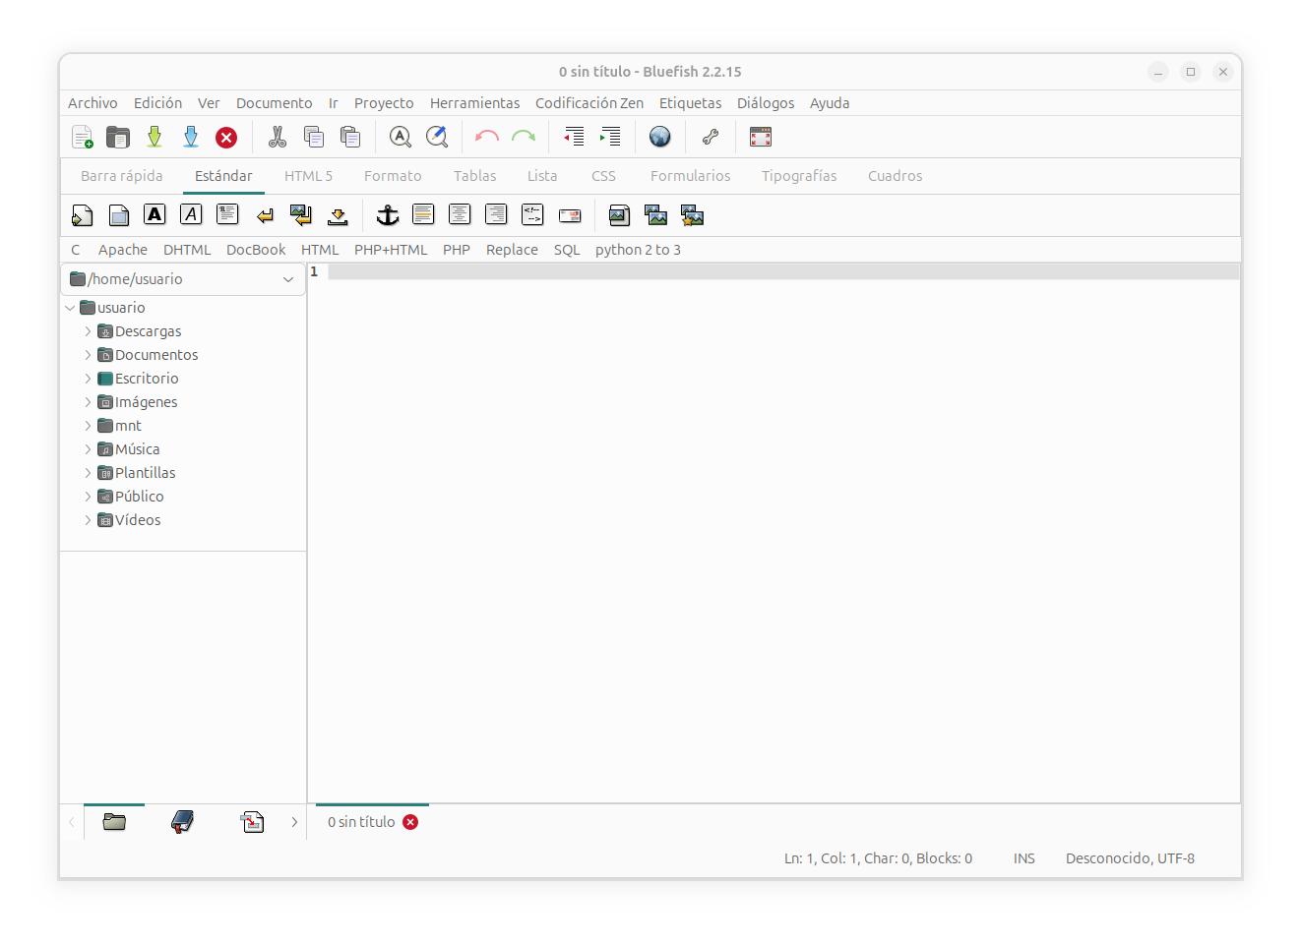The image size is (1301, 943).
Task: Collapse the usuario root folder
Action: (70, 308)
